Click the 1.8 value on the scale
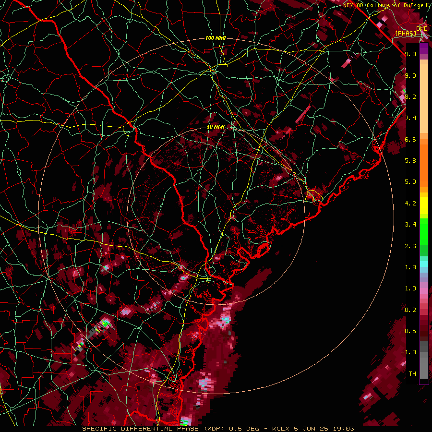The width and height of the screenshot is (432, 432). (410, 267)
